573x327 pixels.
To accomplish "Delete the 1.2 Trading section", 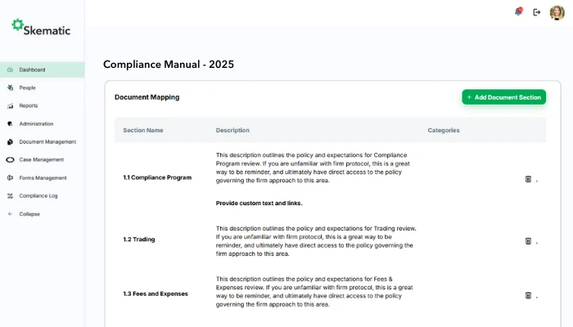I will point(528,240).
